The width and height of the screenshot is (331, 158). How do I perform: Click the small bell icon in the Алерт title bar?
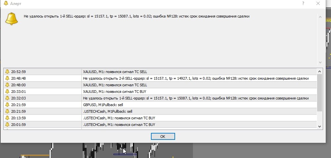pyautogui.click(x=6, y=3)
